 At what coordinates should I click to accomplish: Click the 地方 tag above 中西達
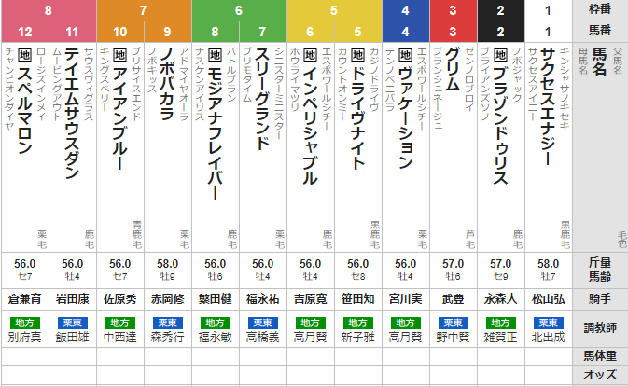tap(119, 323)
